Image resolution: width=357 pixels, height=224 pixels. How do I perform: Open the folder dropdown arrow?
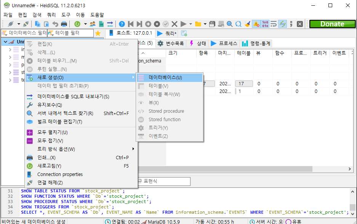click(205, 24)
